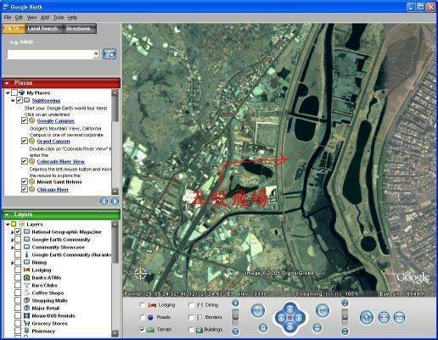Open the Edit menu
This screenshot has height=340, width=438.
(19, 18)
